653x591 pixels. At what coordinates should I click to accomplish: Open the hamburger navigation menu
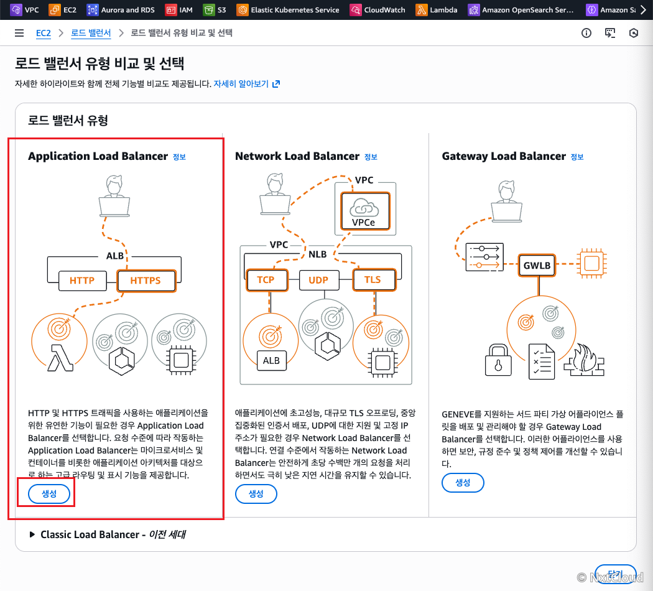click(x=19, y=33)
